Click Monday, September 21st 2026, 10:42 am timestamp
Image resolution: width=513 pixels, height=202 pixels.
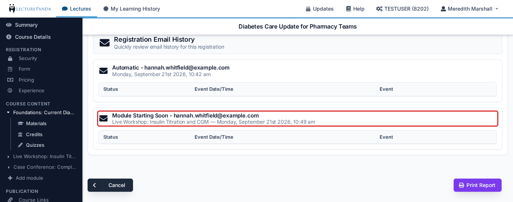tap(161, 74)
